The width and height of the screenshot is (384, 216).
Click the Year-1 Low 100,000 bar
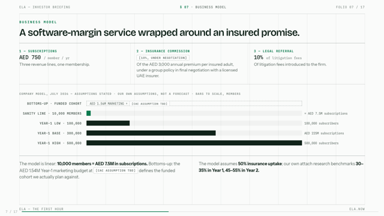(x=108, y=123)
